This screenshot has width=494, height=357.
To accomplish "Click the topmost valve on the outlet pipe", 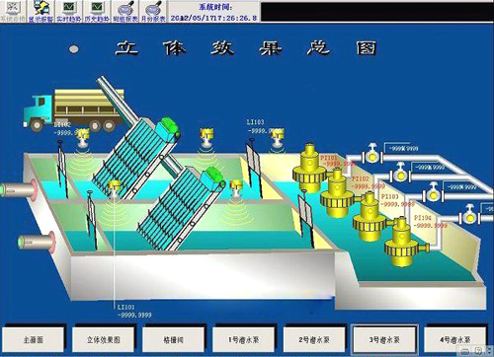I will coord(372,155).
